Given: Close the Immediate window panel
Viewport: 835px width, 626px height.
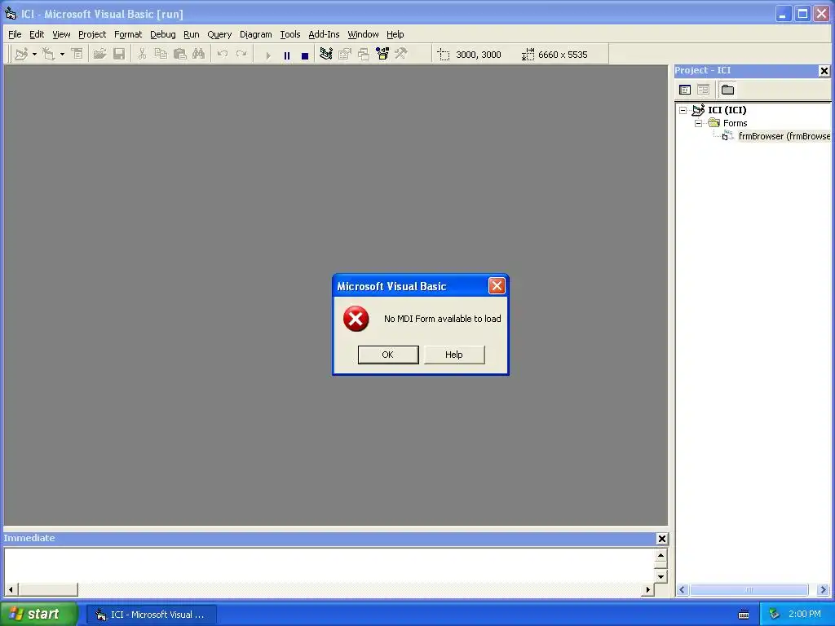Looking at the screenshot, I should click(662, 539).
